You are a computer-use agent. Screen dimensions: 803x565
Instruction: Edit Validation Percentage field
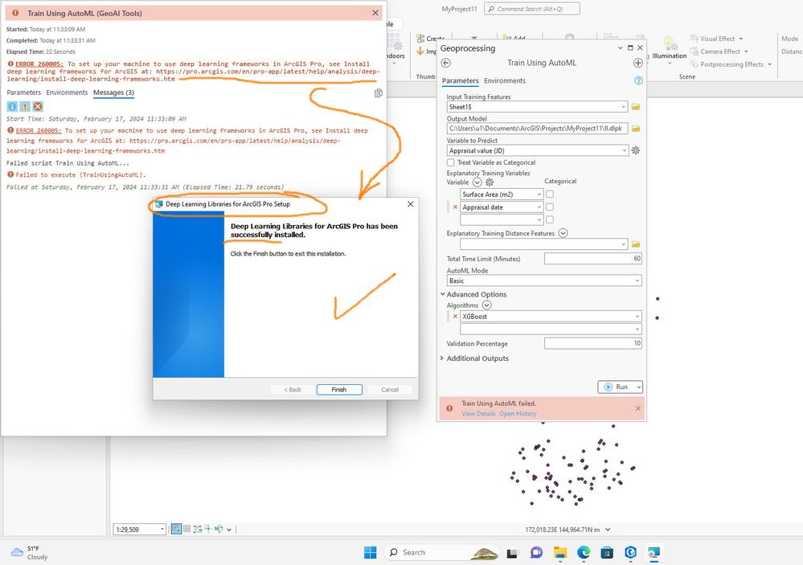pos(593,343)
